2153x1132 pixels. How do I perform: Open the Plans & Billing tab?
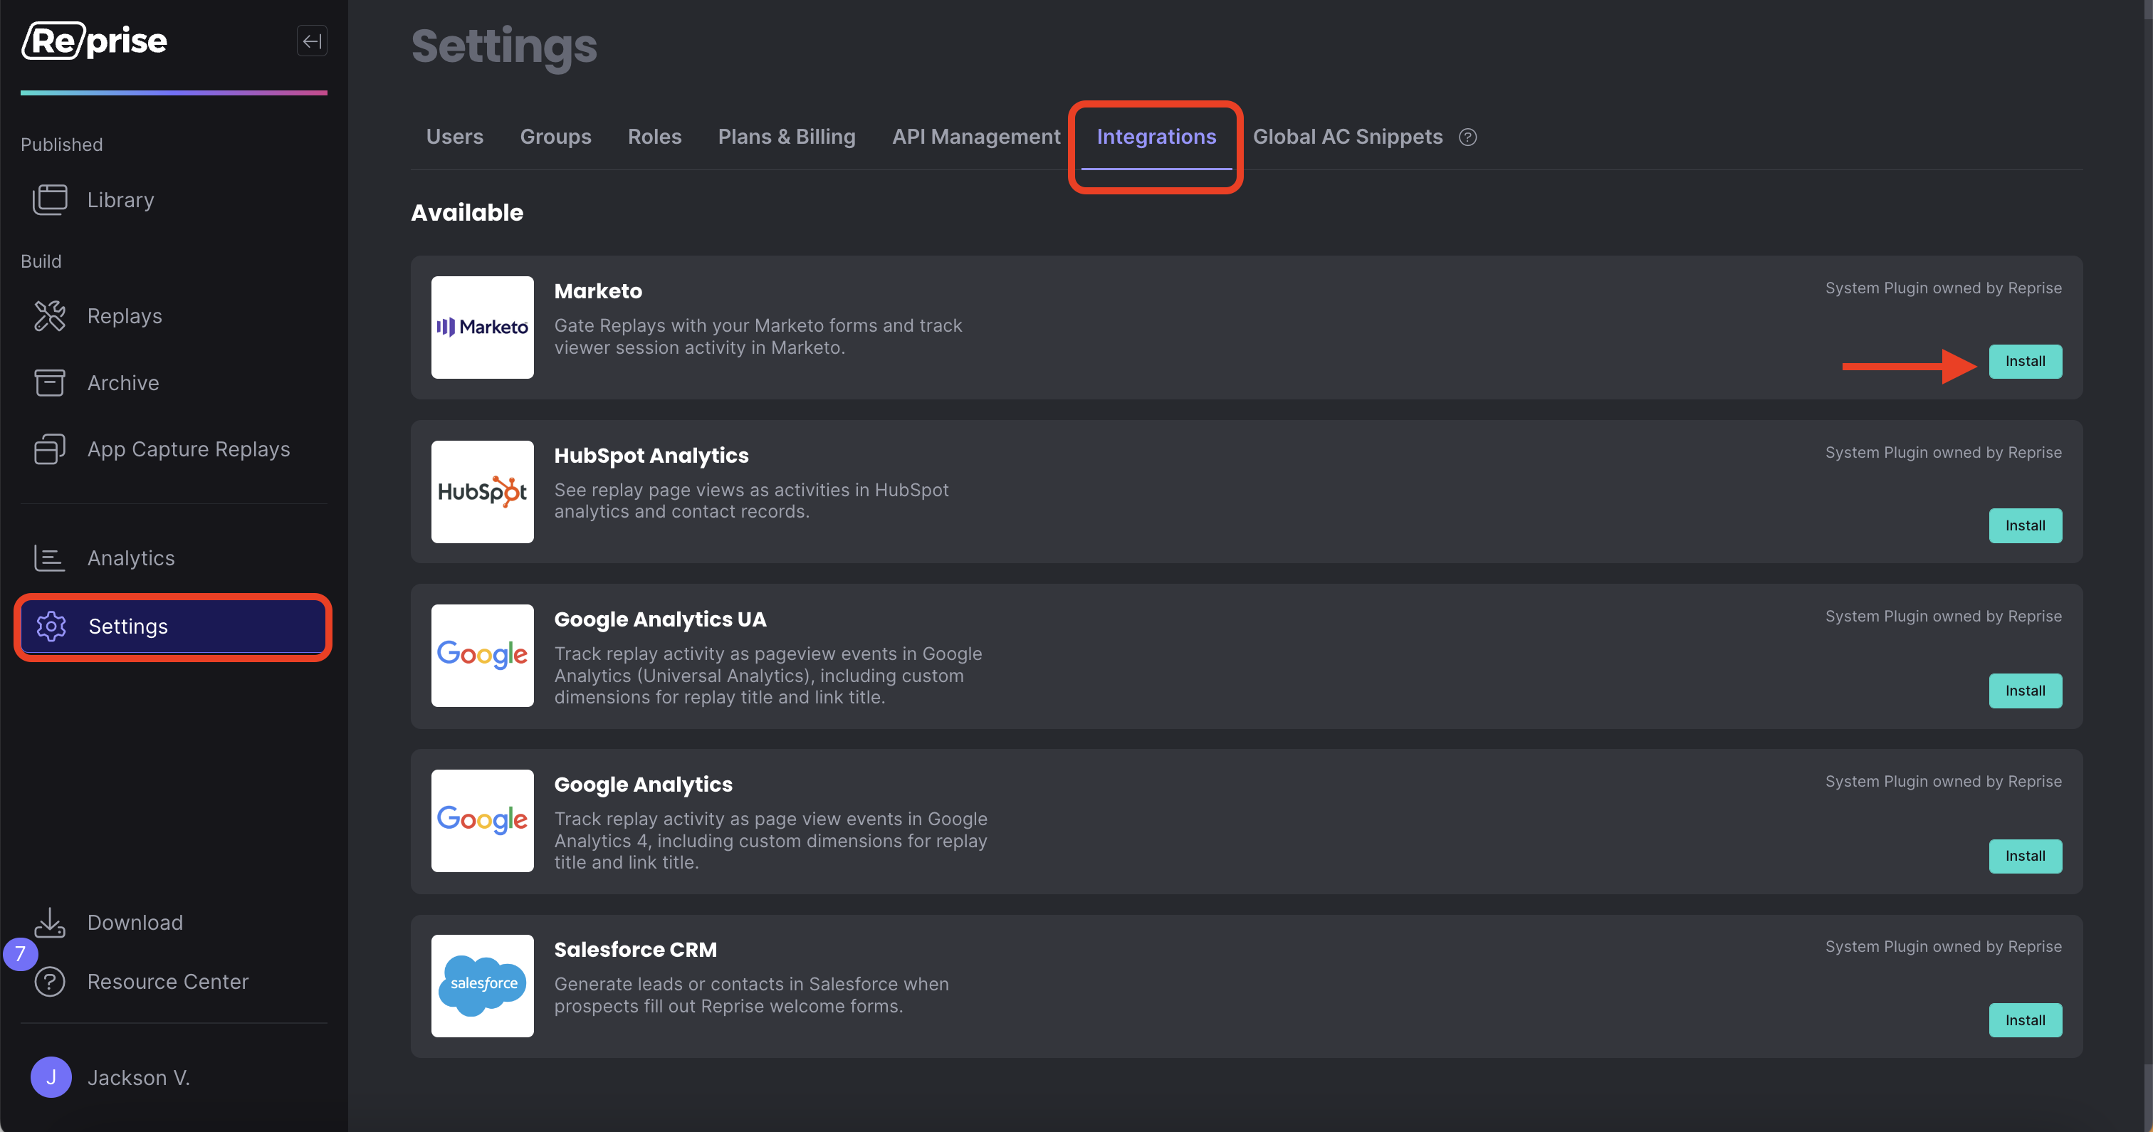787,137
